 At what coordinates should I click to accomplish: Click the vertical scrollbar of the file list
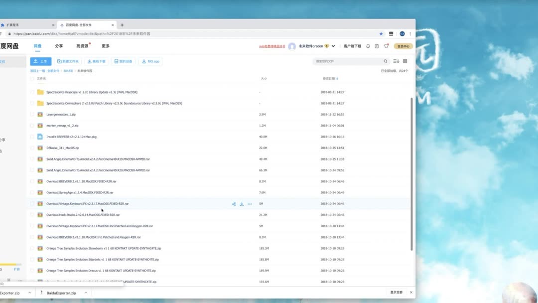pos(411,174)
